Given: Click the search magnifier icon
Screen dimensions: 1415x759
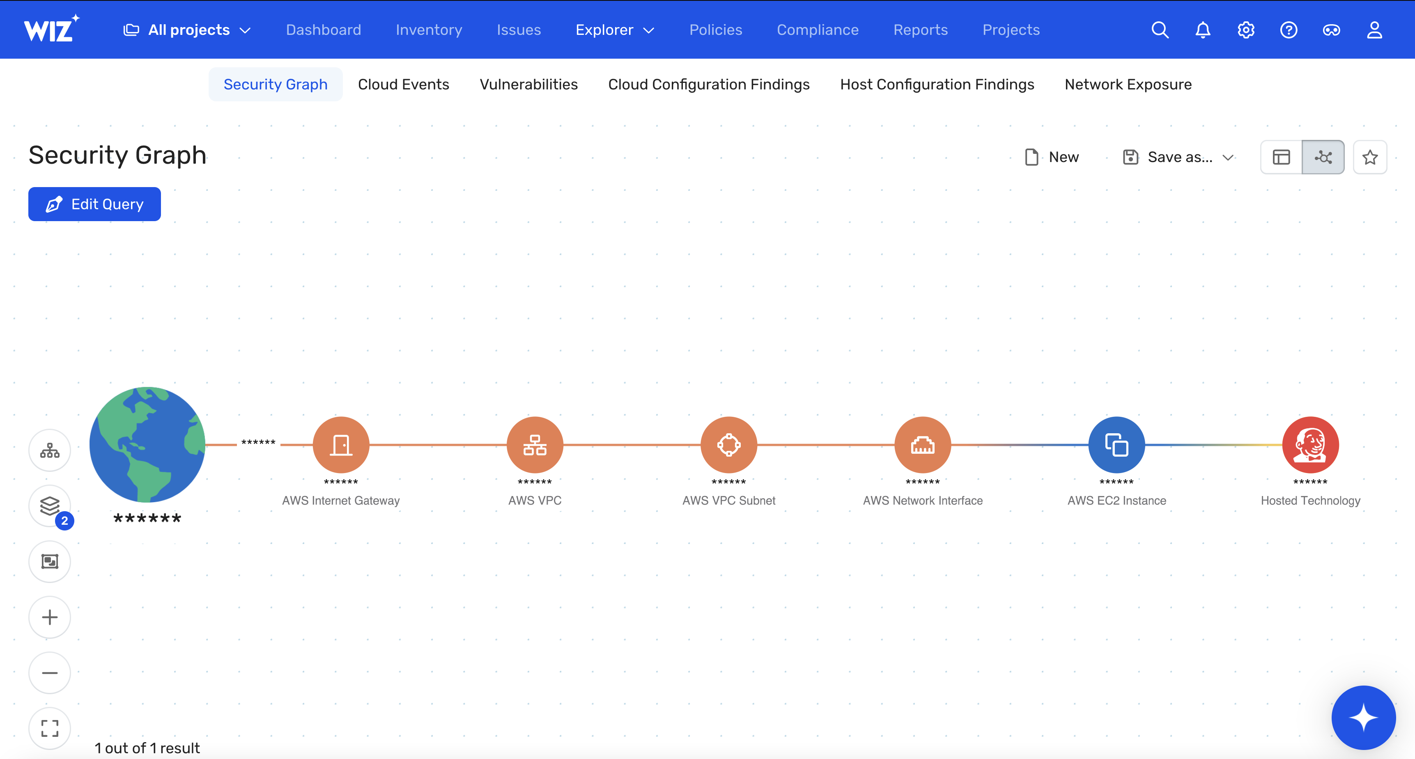Looking at the screenshot, I should (x=1160, y=30).
